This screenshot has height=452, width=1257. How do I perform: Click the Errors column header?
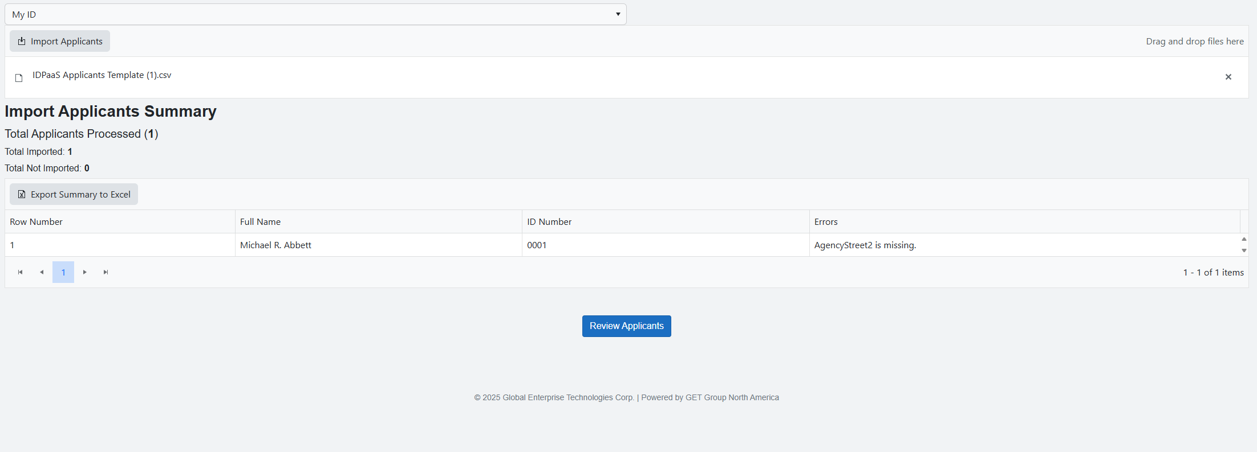point(825,221)
